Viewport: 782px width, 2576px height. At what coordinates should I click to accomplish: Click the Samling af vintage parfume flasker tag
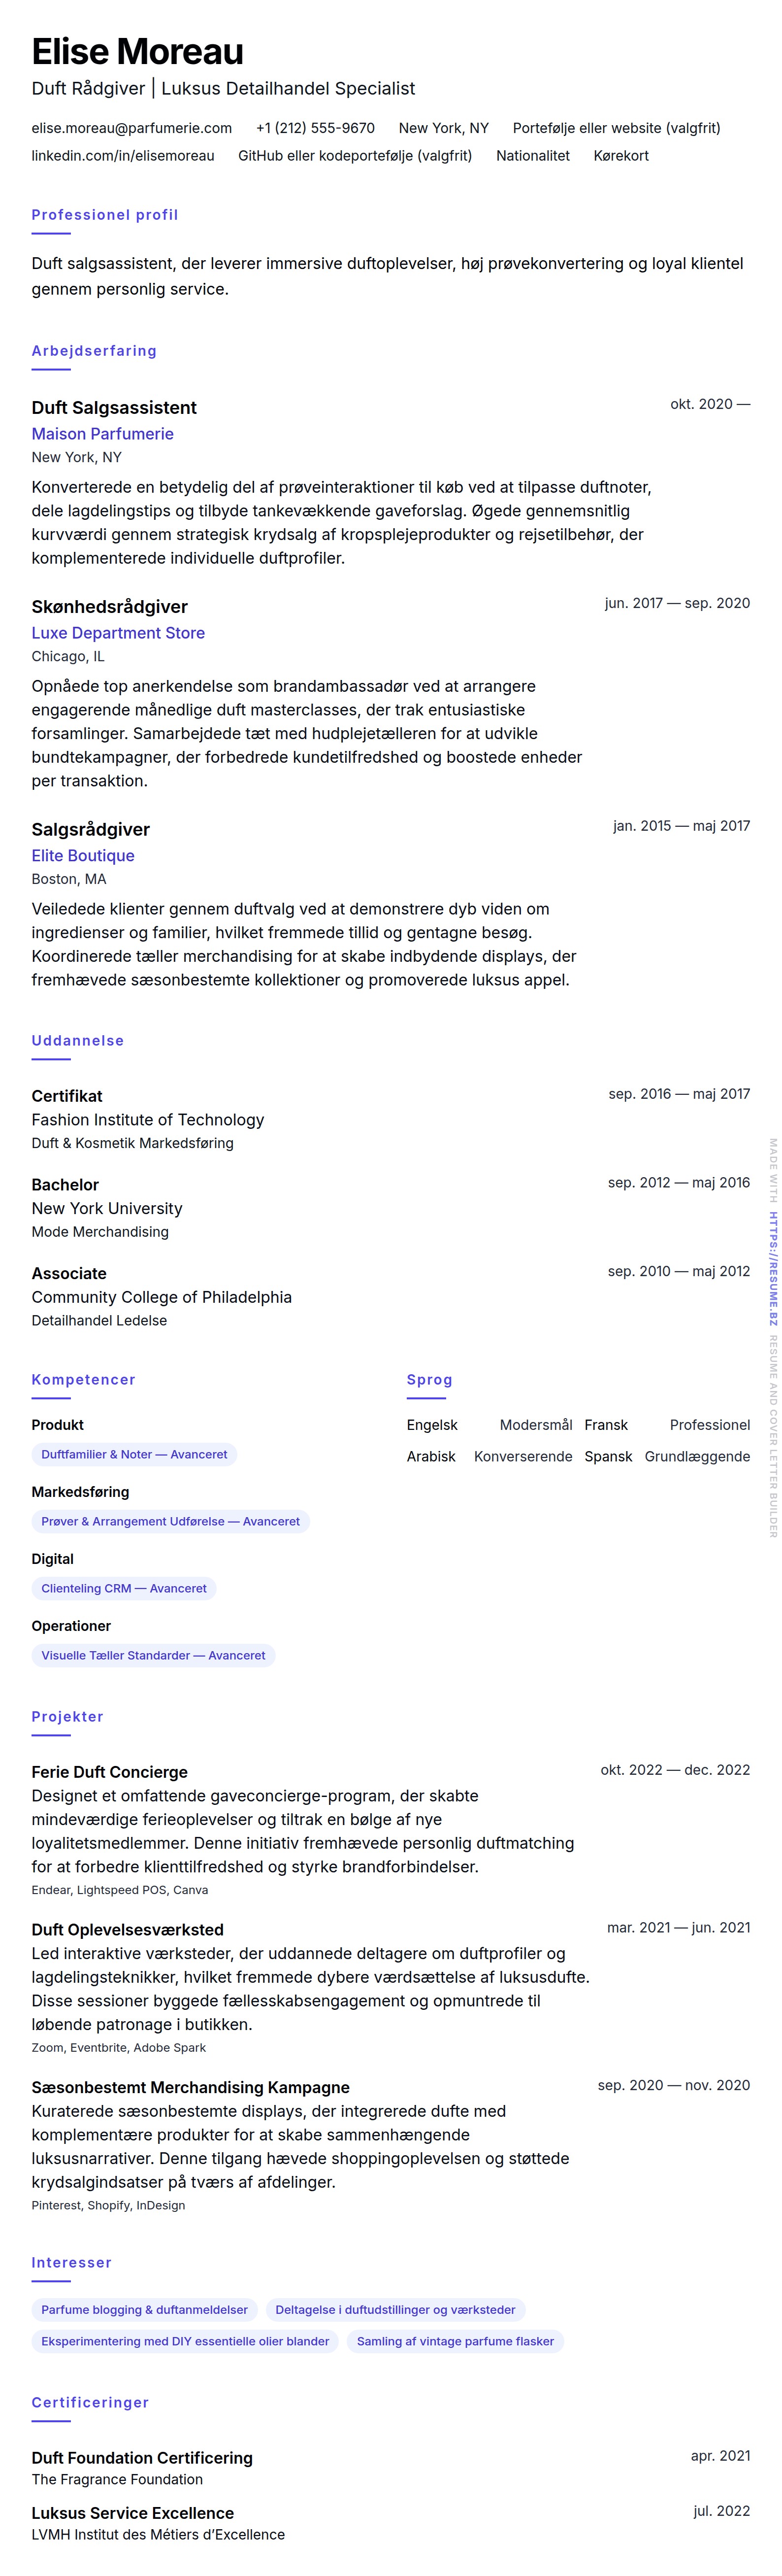pos(455,2341)
